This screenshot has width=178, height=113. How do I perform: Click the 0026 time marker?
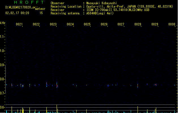104,24
